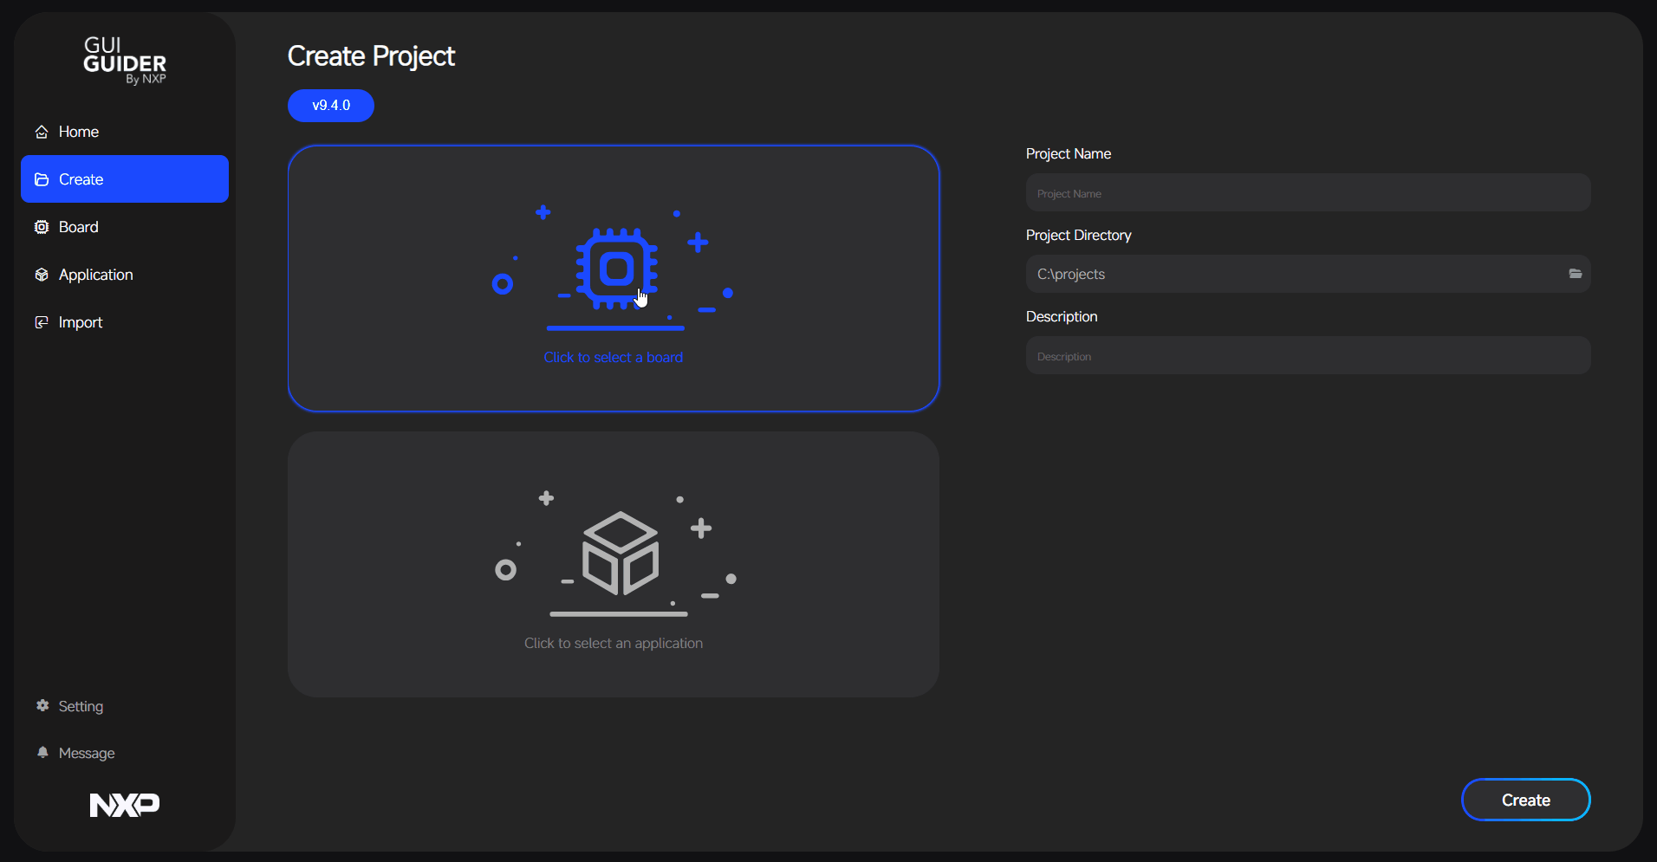1657x862 pixels.
Task: Click the chip icon to select a board
Action: 616,269
